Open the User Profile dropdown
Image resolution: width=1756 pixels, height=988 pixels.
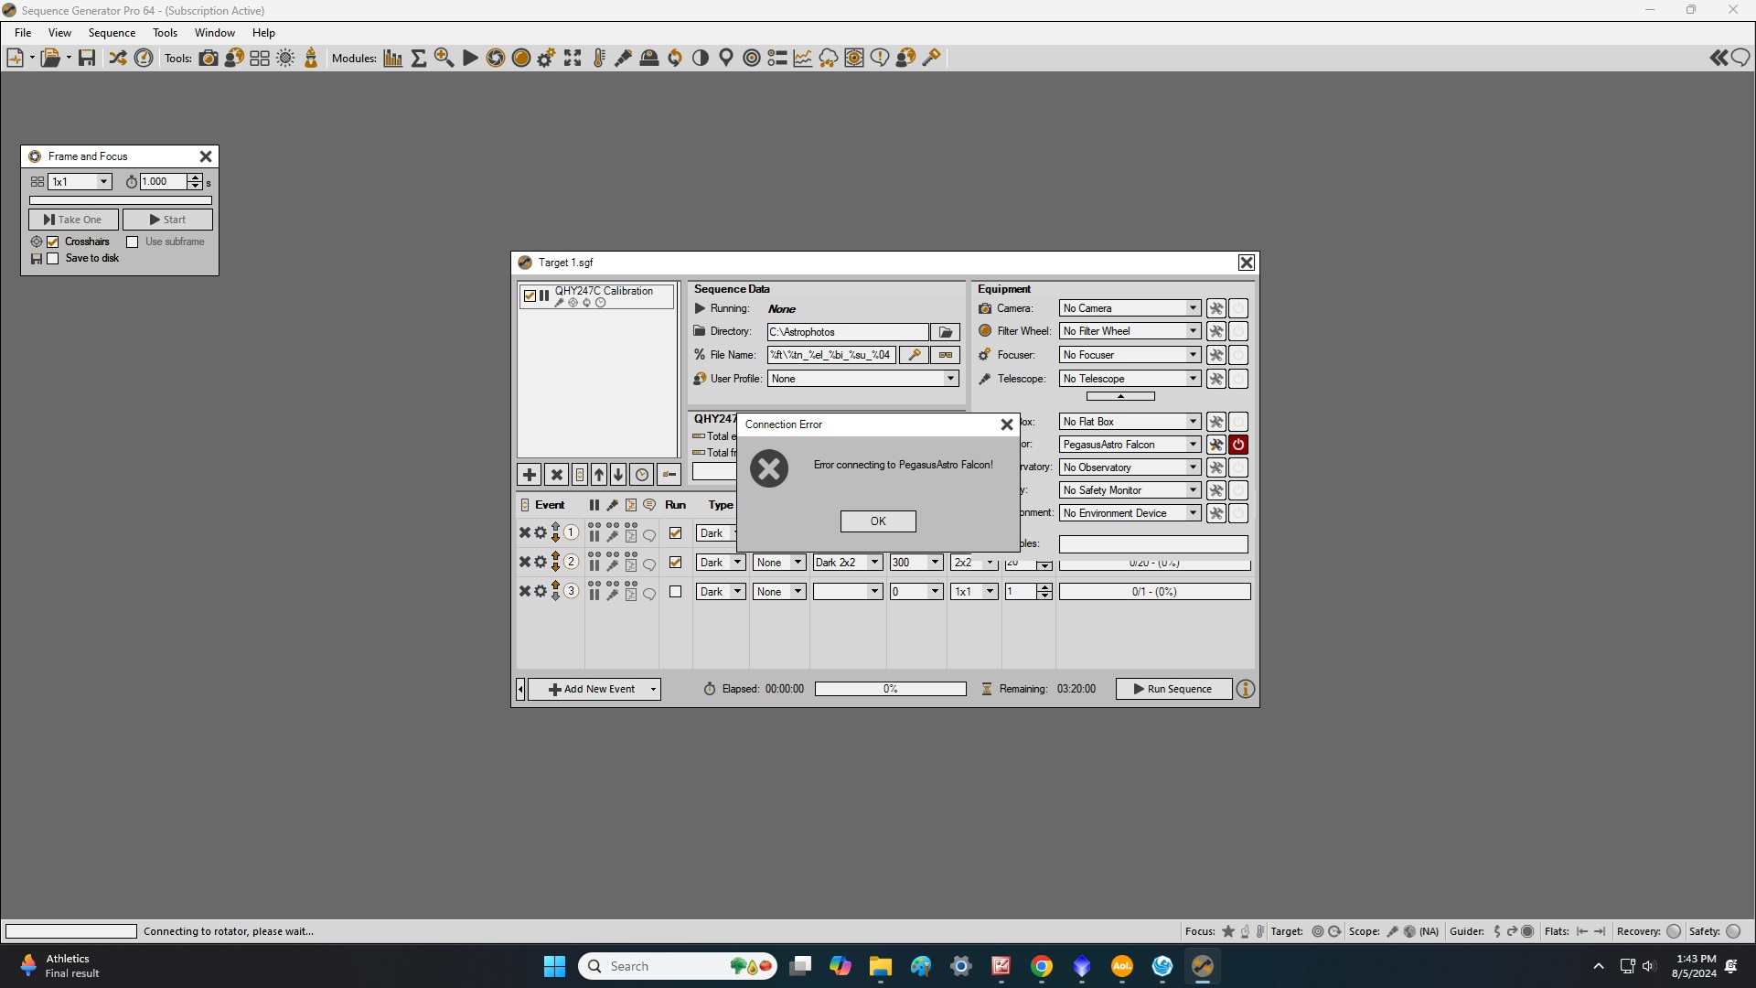pyautogui.click(x=950, y=379)
